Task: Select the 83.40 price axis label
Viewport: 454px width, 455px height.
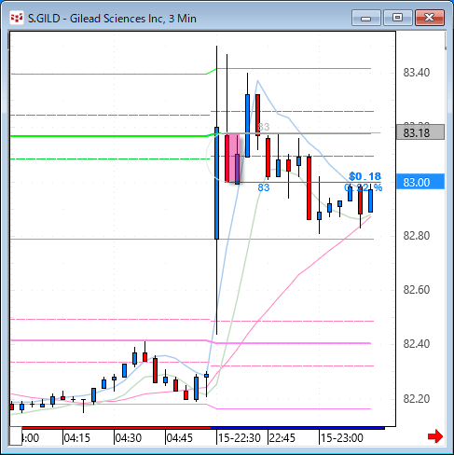Action: pyautogui.click(x=417, y=73)
